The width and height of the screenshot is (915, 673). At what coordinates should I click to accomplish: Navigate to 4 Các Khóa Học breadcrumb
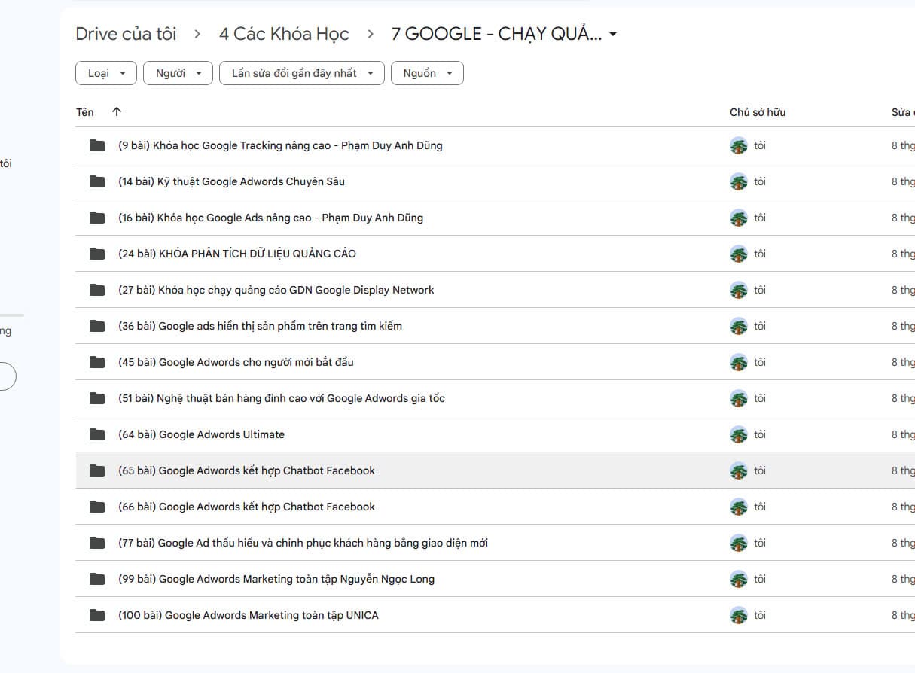click(285, 34)
